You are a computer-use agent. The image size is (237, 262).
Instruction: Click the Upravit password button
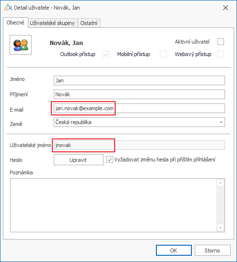click(x=79, y=160)
